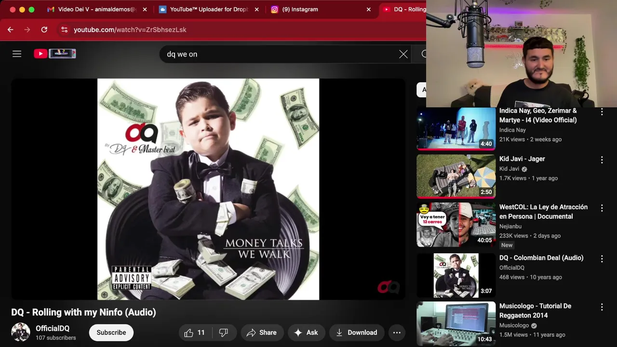The height and width of the screenshot is (347, 617).
Task: Open the OfficialDQ channel name link
Action: pos(53,328)
